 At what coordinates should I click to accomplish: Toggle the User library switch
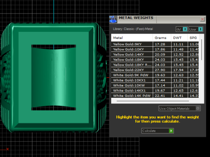click(x=196, y=29)
